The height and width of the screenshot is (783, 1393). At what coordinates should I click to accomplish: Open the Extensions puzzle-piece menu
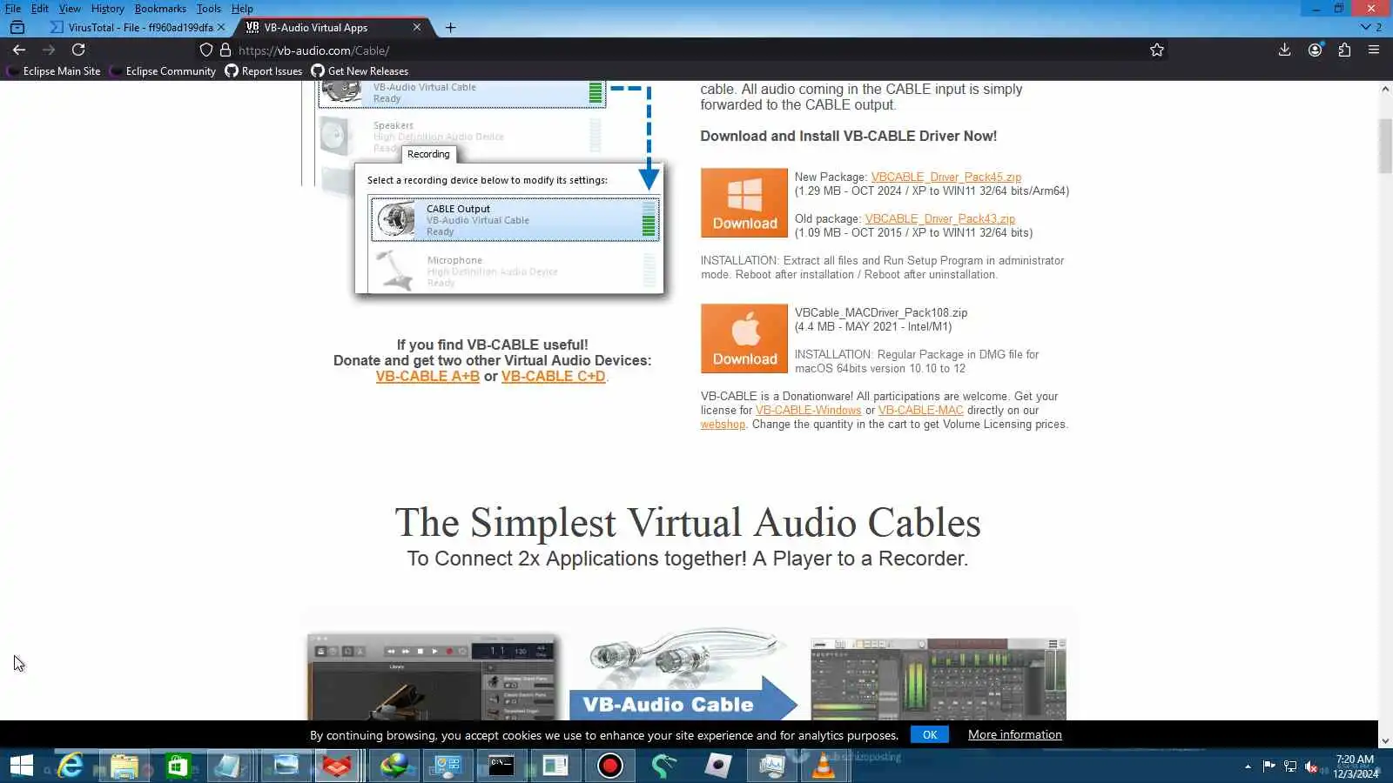(x=1344, y=50)
